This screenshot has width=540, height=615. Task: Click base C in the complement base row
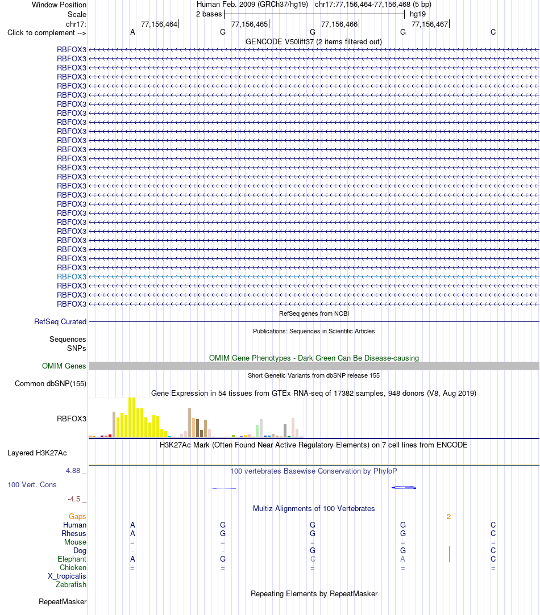point(493,32)
